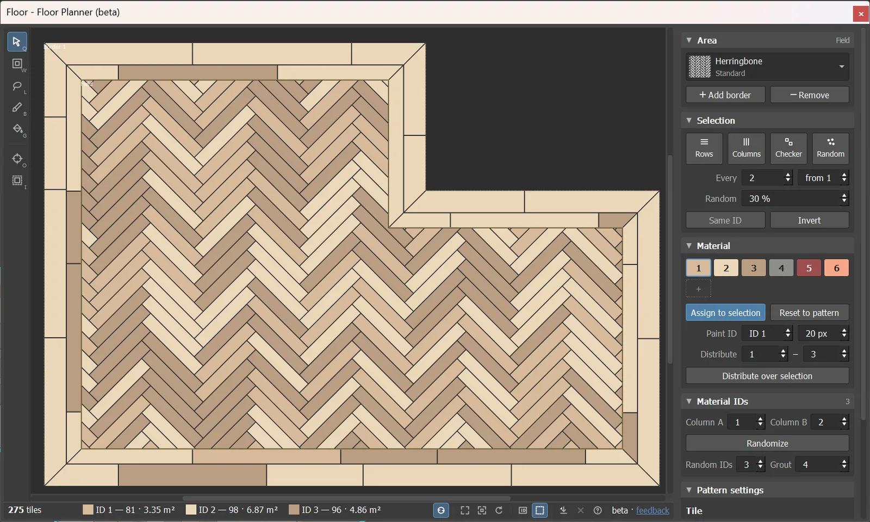Collapse the Pattern settings section

point(689,490)
